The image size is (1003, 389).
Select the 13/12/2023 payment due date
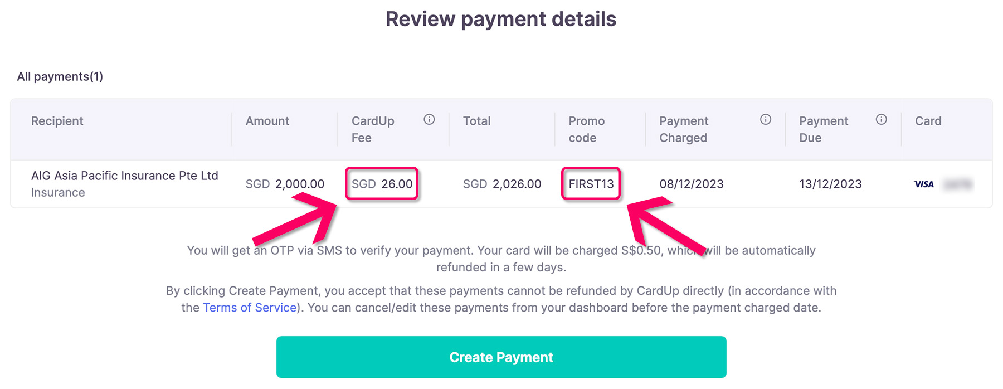[x=830, y=184]
